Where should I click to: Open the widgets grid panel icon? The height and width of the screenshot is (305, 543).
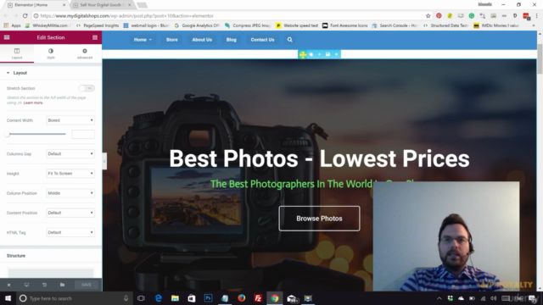[x=95, y=37]
